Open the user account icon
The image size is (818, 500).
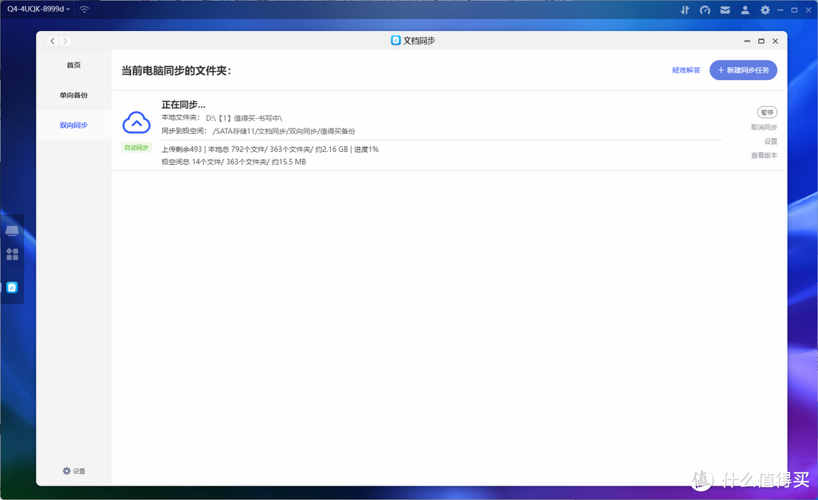(745, 10)
